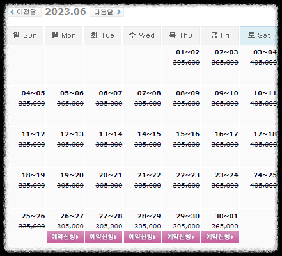The height and width of the screenshot is (256, 282).
Task: Select date range 26~27
Action: pos(72,216)
